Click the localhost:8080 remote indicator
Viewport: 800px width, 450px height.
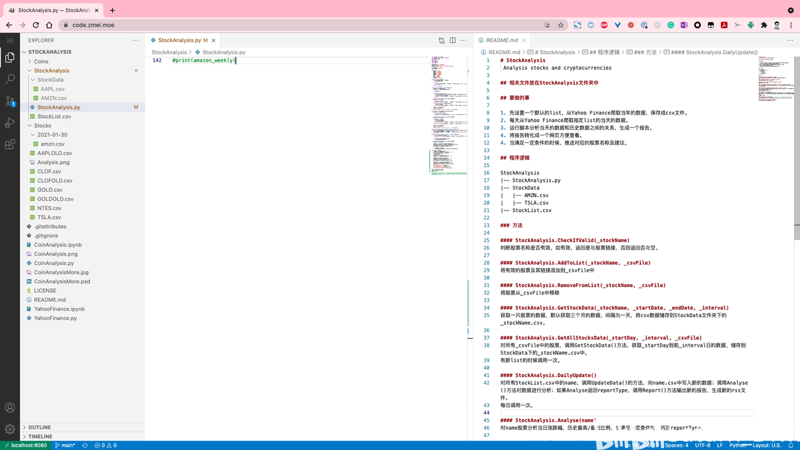pyautogui.click(x=26, y=445)
